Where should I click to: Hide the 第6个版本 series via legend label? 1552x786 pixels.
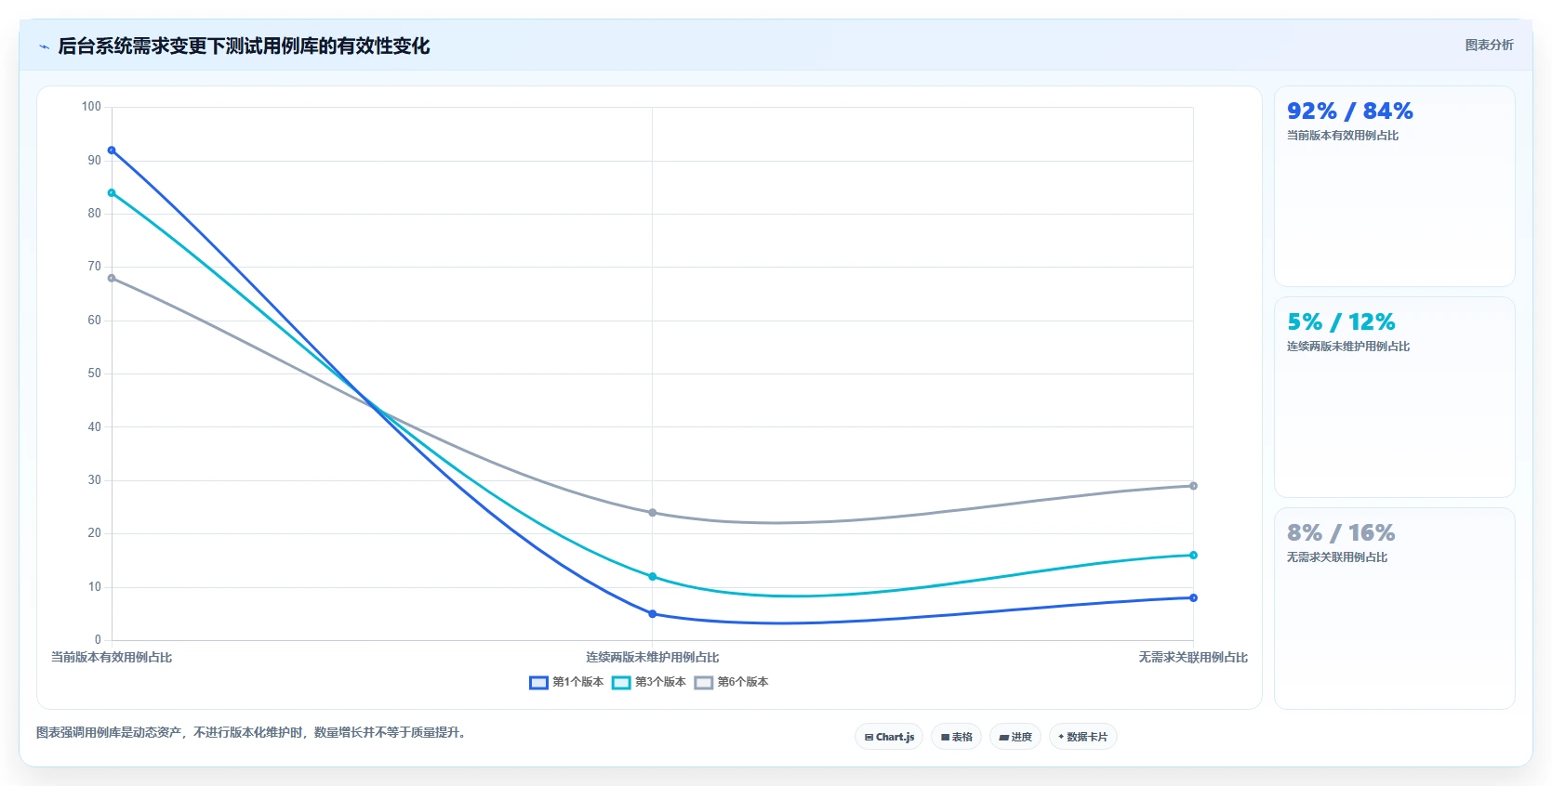click(743, 682)
